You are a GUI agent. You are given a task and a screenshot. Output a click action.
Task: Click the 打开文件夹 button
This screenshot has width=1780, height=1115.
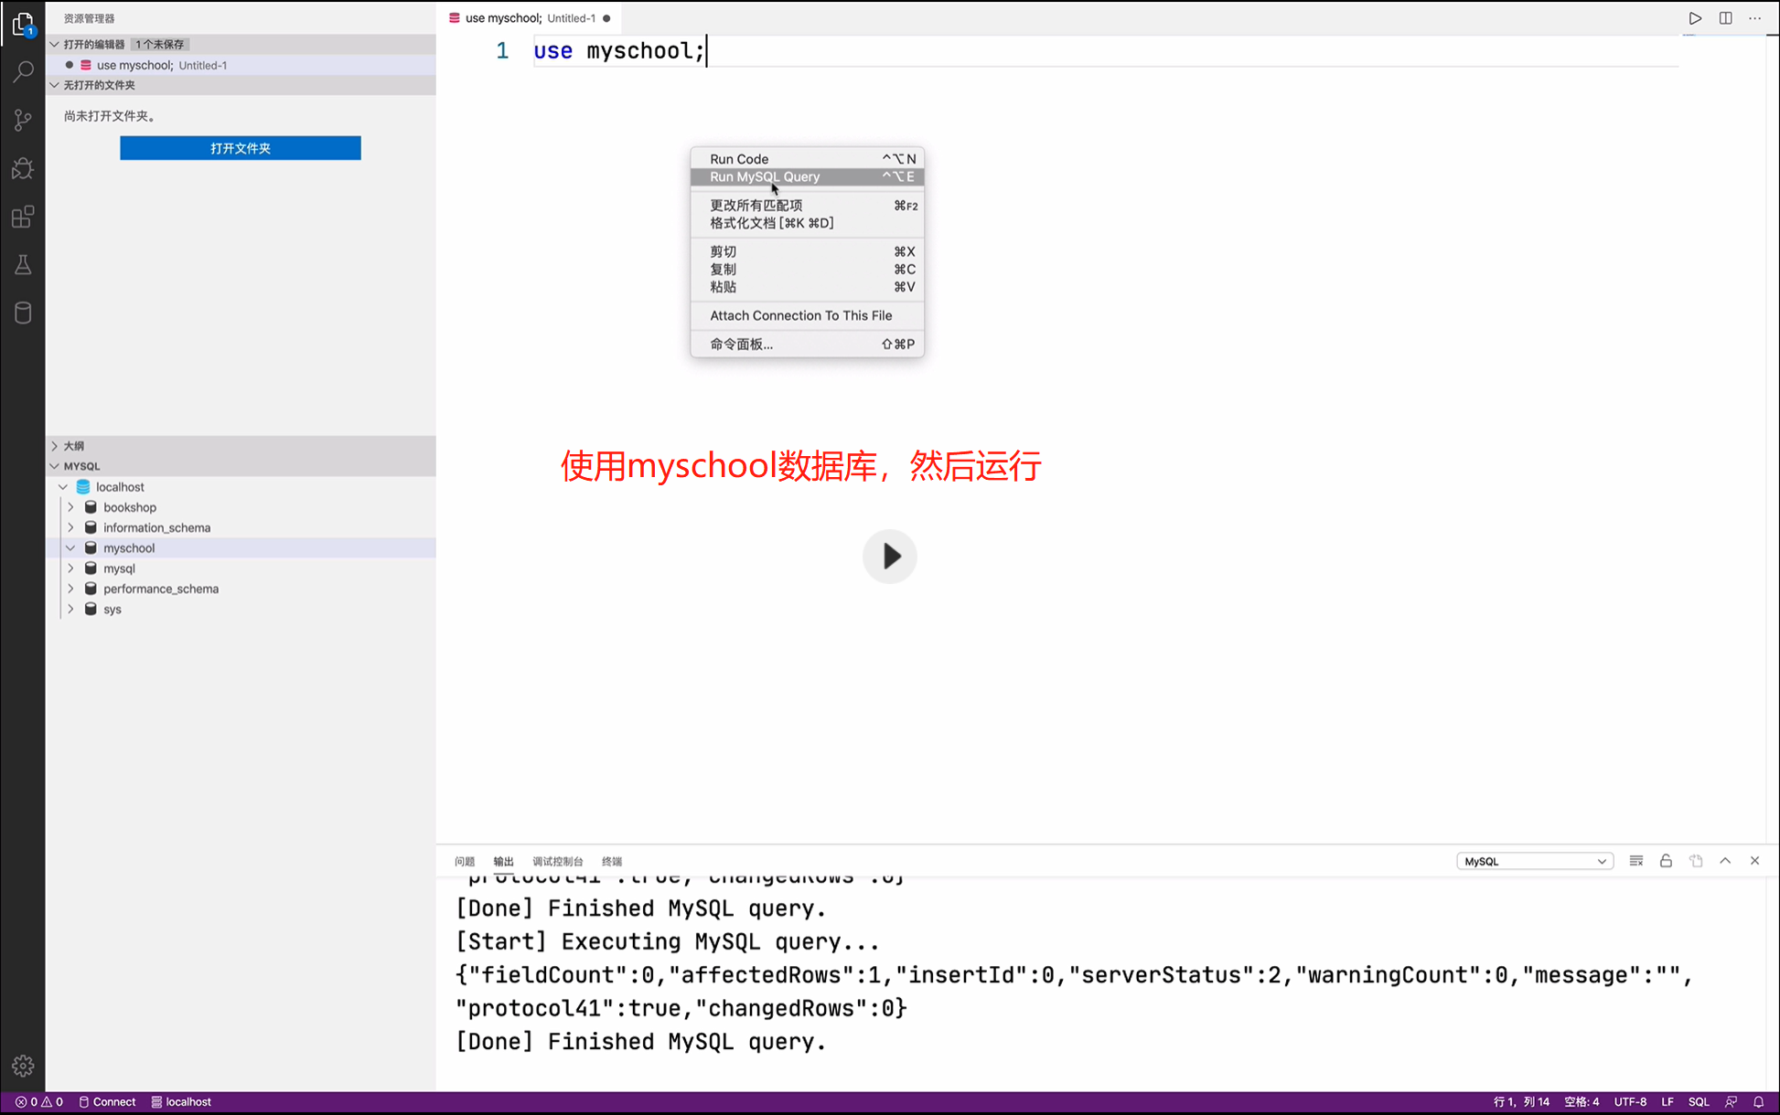point(241,148)
